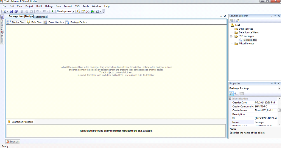The width and height of the screenshot is (282, 148).
Task: Switch to the Start Page tab
Action: [x=41, y=17]
